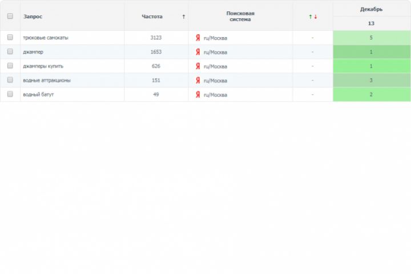Image resolution: width=411 pixels, height=274 pixels.
Task: Click ru/Москва in водные аттракционы row
Action: coord(215,80)
